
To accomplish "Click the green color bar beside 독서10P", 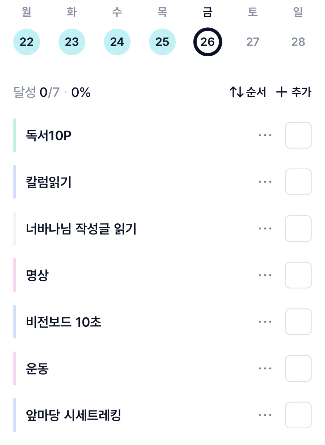I will (15, 135).
